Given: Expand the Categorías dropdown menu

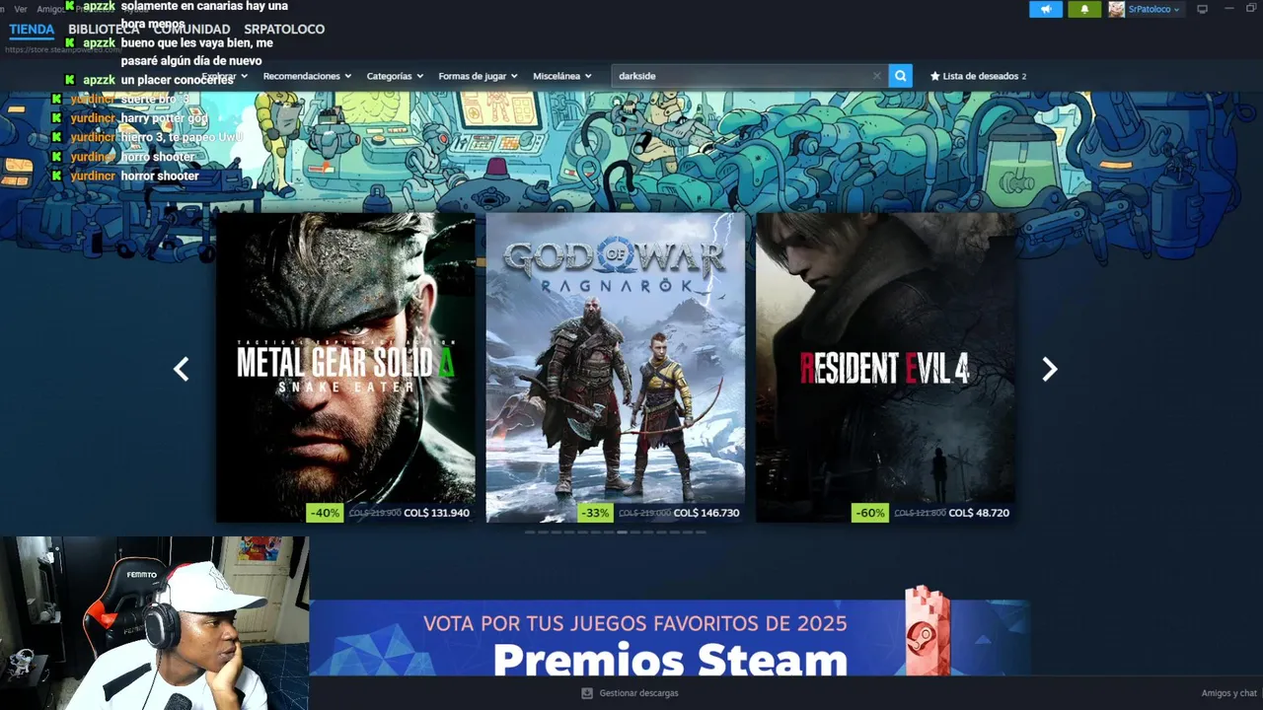Looking at the screenshot, I should pyautogui.click(x=395, y=76).
